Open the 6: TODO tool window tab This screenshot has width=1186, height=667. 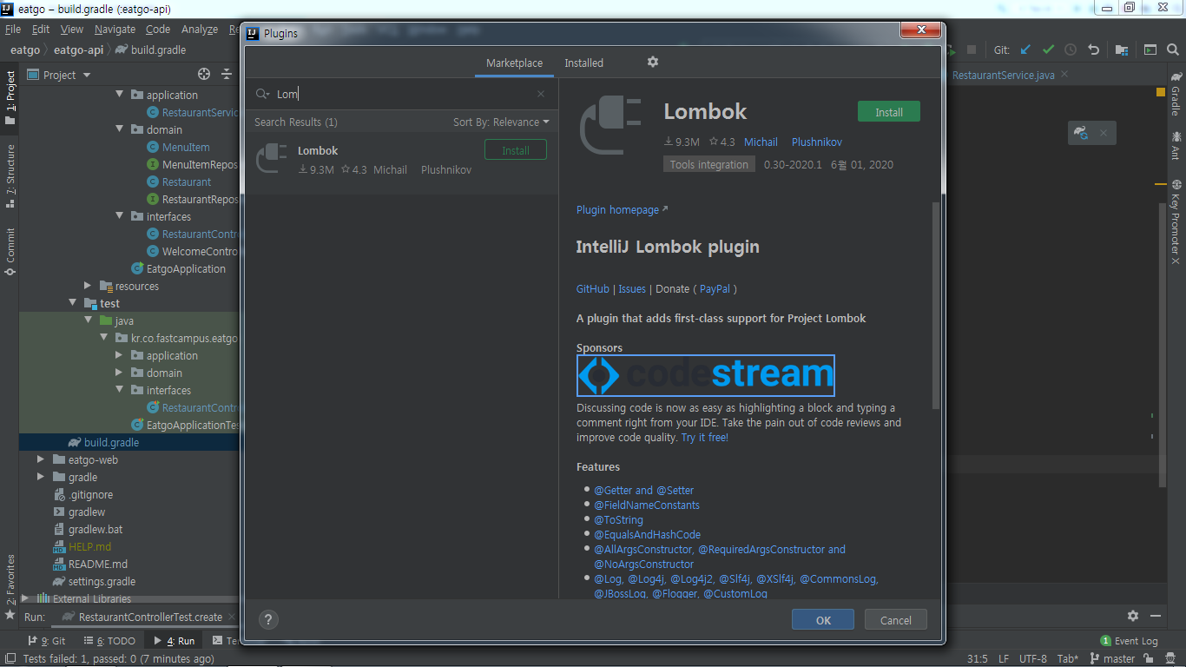point(109,641)
